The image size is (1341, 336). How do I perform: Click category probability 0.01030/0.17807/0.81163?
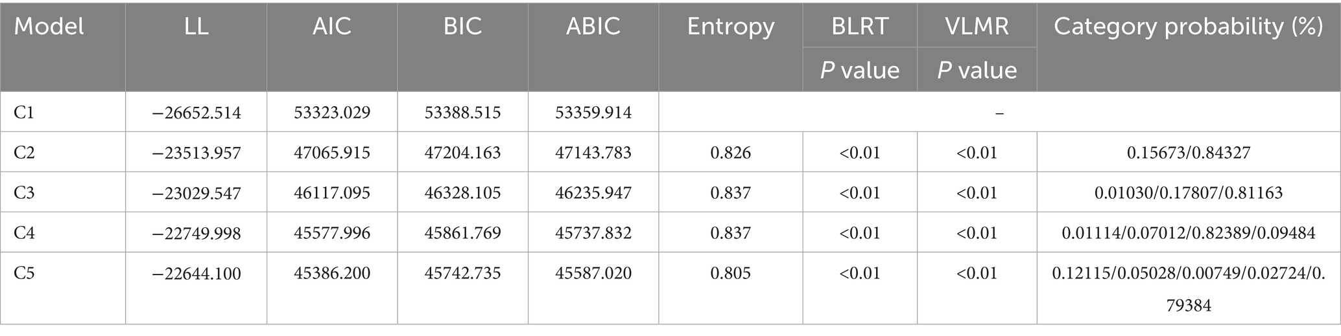(1188, 192)
